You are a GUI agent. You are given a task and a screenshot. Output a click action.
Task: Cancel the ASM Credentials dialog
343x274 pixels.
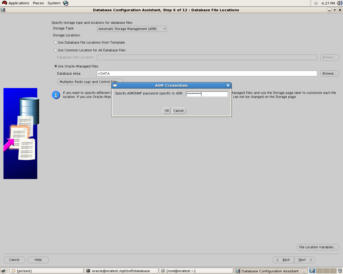178,111
